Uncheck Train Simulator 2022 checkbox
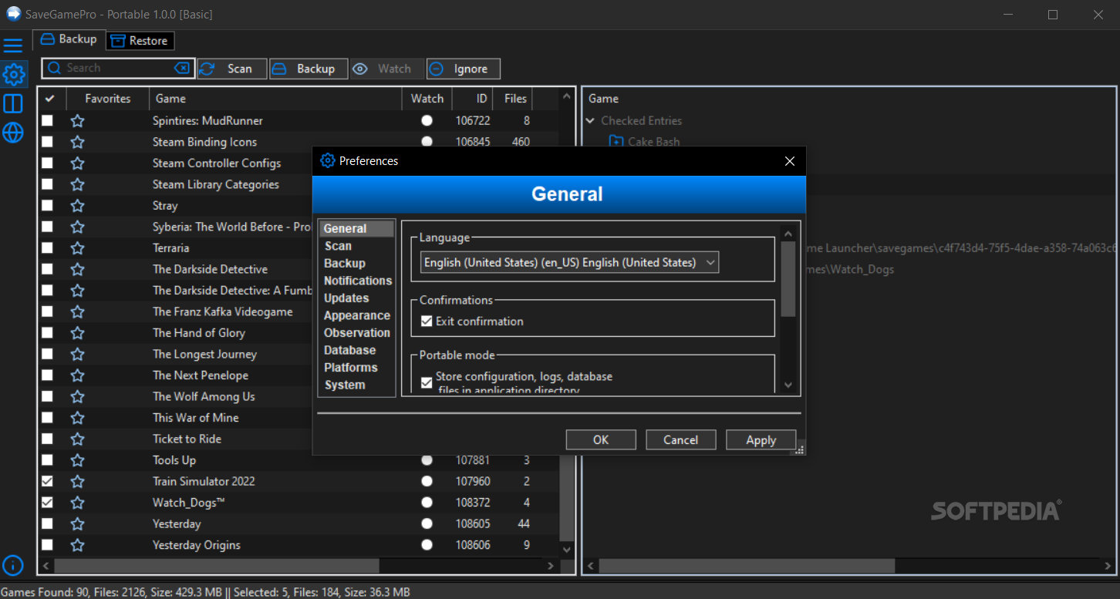The height and width of the screenshot is (599, 1120). coord(48,481)
